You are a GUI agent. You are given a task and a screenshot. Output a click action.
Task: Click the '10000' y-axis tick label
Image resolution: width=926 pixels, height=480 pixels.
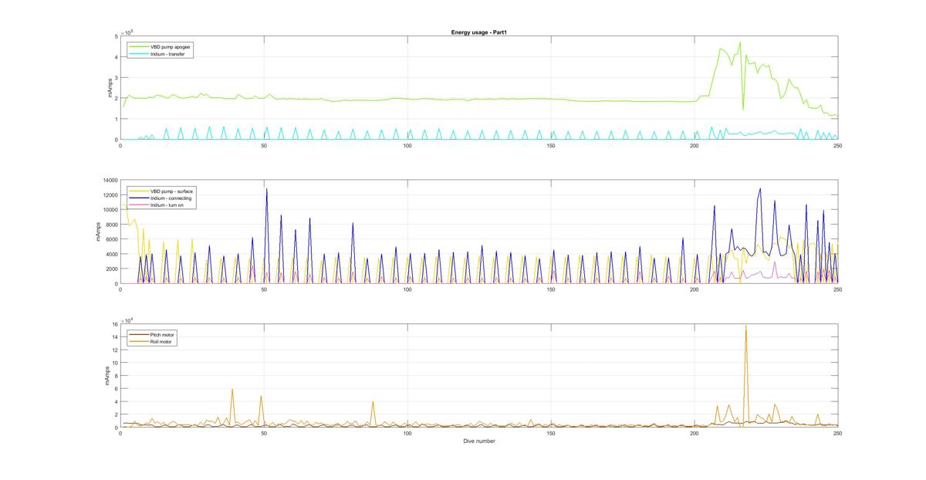[x=110, y=209]
